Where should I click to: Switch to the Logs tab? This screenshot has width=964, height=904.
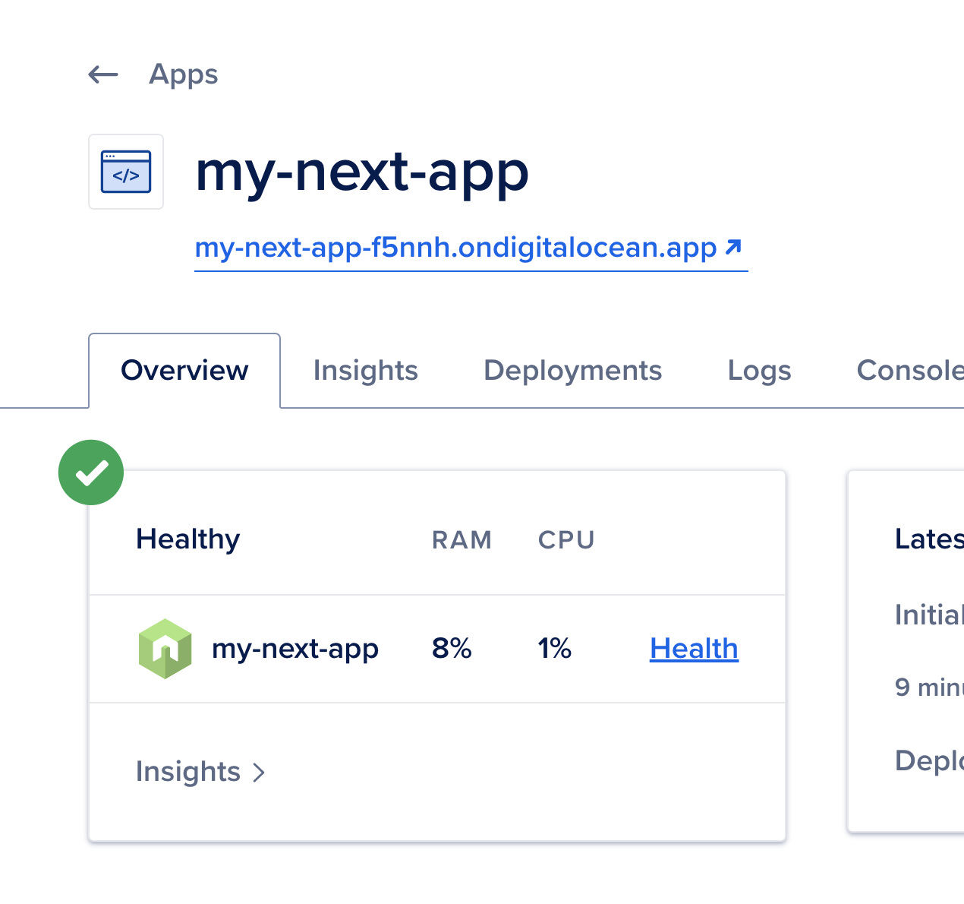click(759, 371)
